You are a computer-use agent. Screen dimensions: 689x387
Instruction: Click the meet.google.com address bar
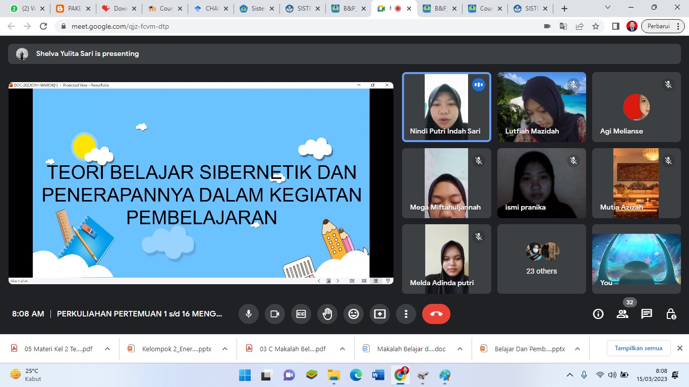click(x=303, y=26)
